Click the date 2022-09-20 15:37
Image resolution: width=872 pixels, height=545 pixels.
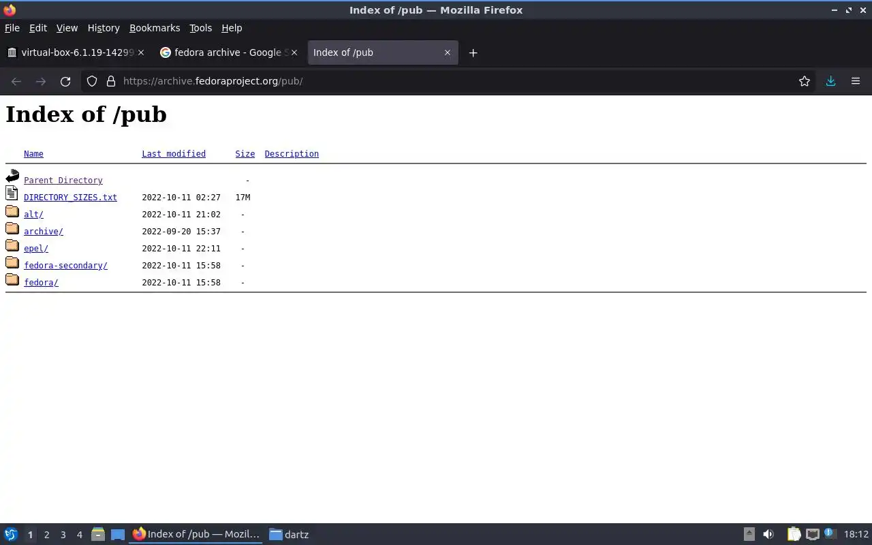[181, 232]
